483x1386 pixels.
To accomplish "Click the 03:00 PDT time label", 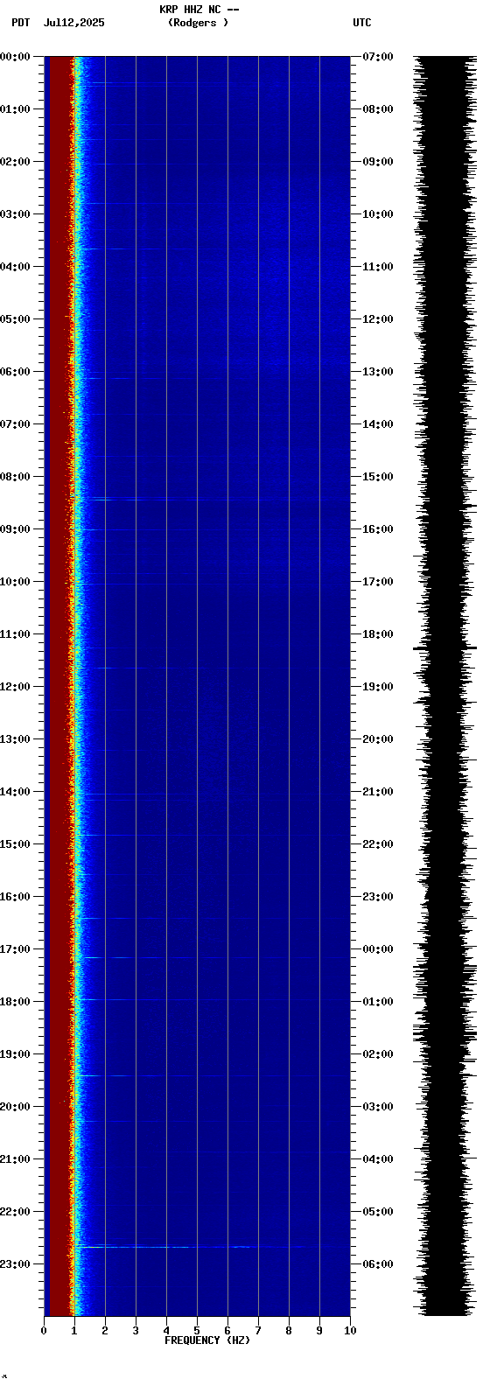I will point(15,214).
